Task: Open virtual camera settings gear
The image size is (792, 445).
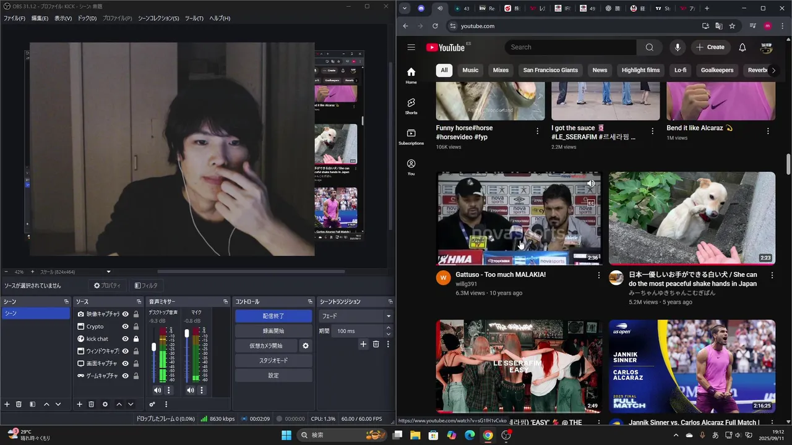Action: [305, 346]
